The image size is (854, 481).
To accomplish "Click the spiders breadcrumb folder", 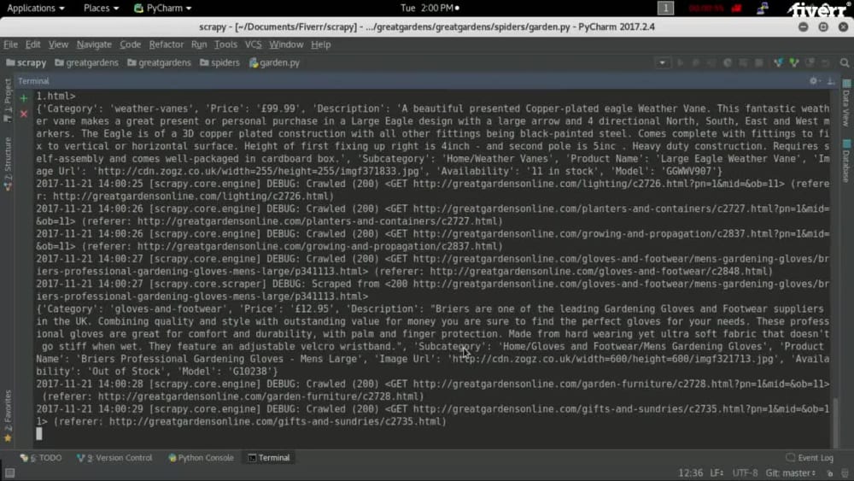I will [219, 62].
